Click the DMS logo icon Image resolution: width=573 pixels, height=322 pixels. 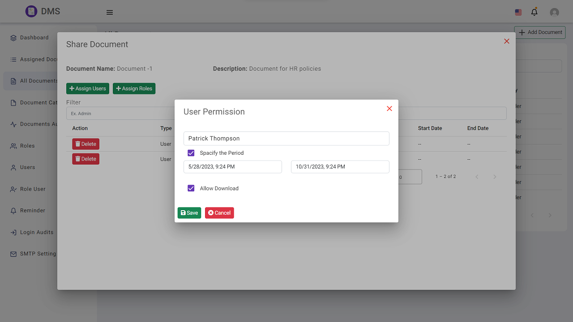click(31, 12)
